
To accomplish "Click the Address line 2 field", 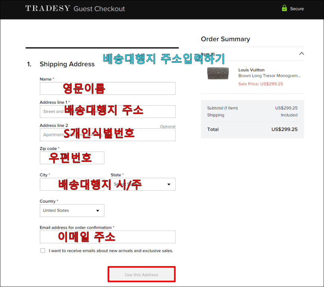I will (x=108, y=135).
